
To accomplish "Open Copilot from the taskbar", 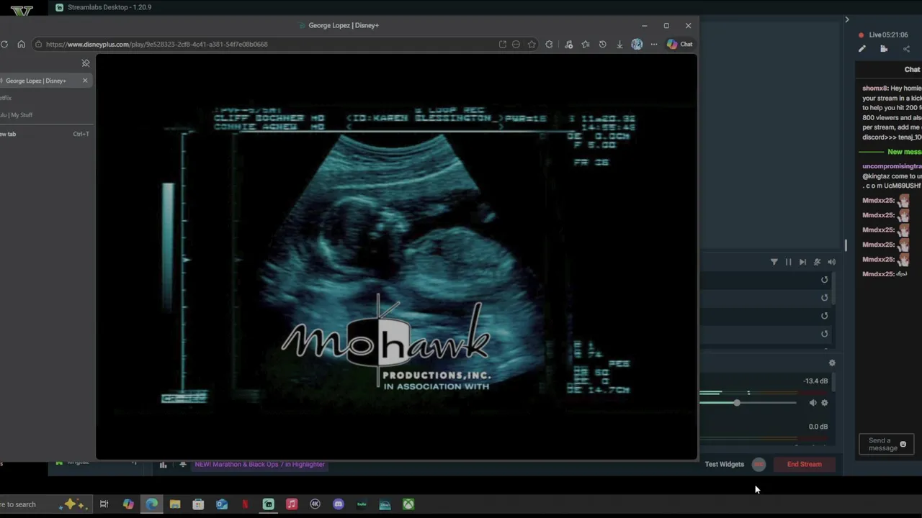I will click(128, 504).
